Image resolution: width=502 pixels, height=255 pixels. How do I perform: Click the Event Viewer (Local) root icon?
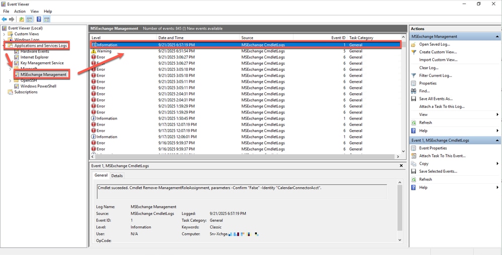(5, 28)
